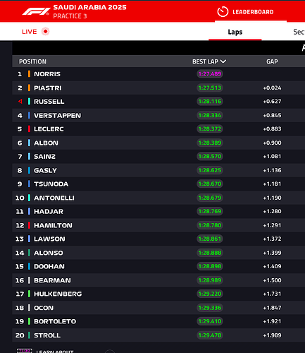The height and width of the screenshot is (353, 305).
Task: Click Russell's red position-change arrow icon
Action: click(x=20, y=102)
